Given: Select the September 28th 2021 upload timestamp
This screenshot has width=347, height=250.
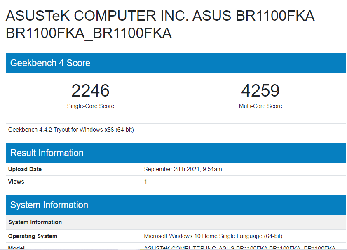Looking at the screenshot, I should (x=183, y=169).
